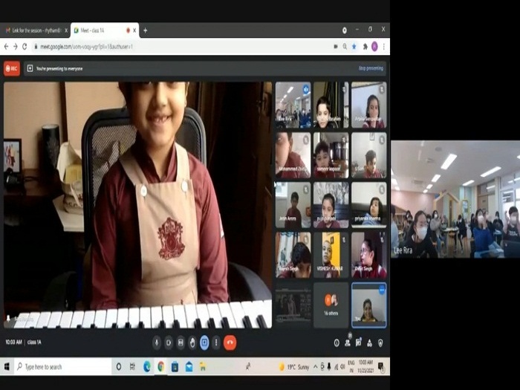
Task: Open the Chrome extensions puzzle icon
Action: click(x=365, y=47)
